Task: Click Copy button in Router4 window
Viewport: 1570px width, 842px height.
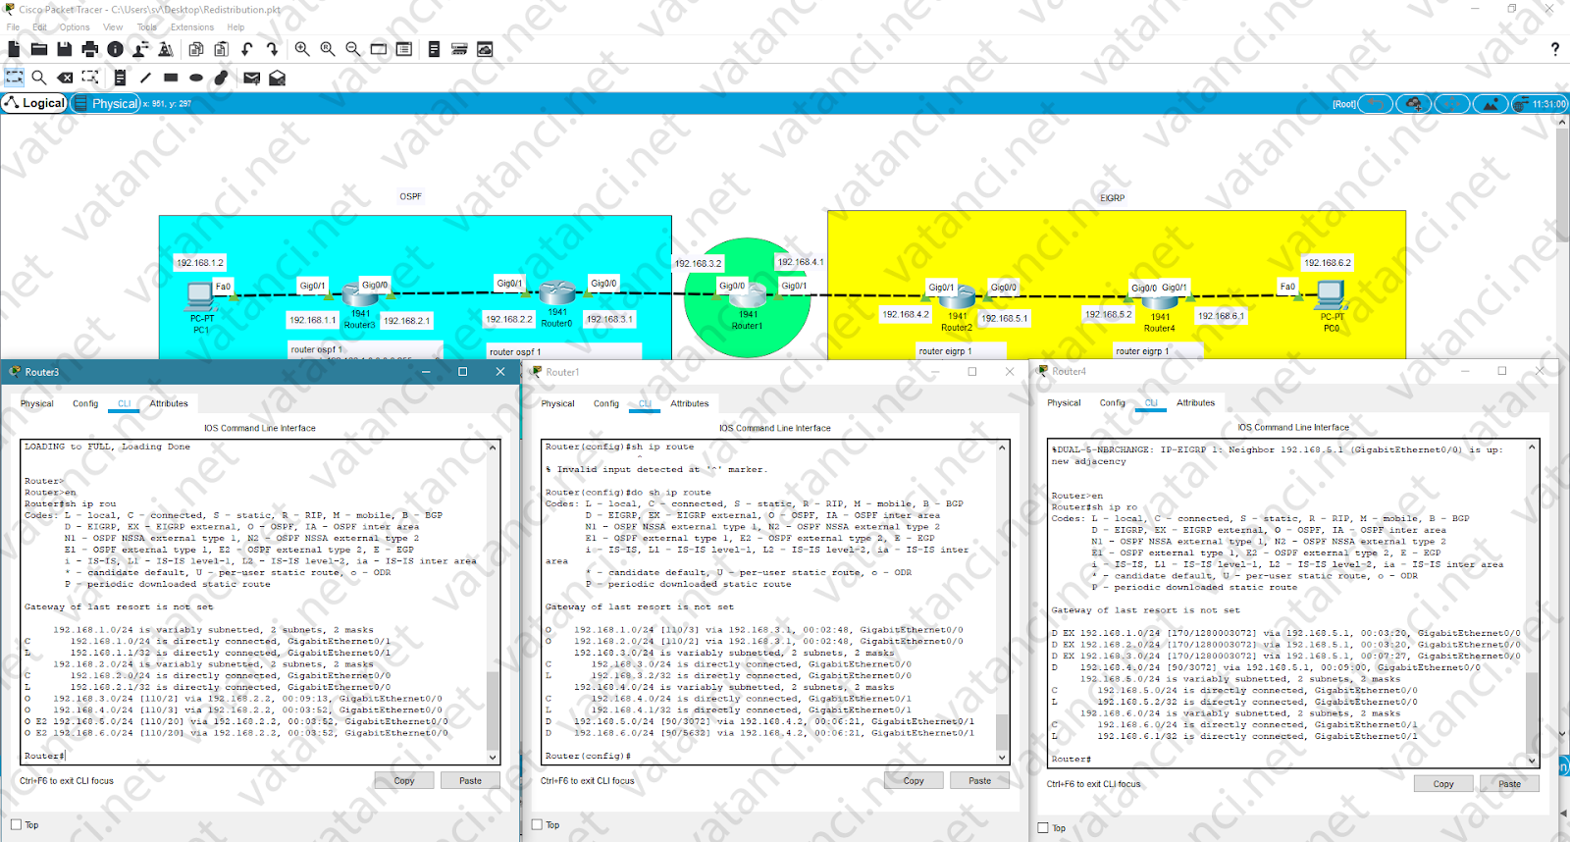Action: pyautogui.click(x=1443, y=784)
